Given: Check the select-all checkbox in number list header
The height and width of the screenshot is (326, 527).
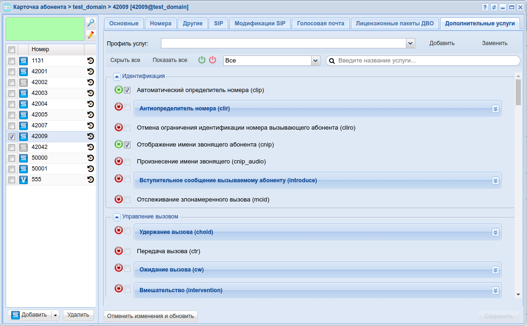Looking at the screenshot, I should (x=12, y=50).
